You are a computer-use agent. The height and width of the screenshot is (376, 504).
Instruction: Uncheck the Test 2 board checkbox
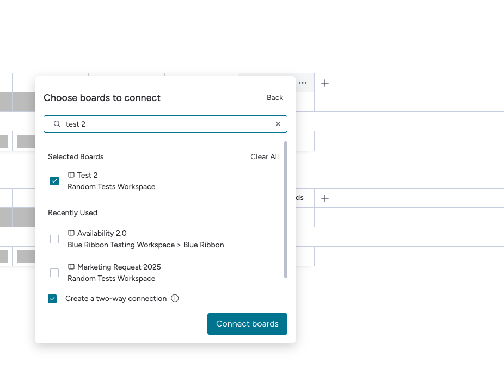coord(54,181)
